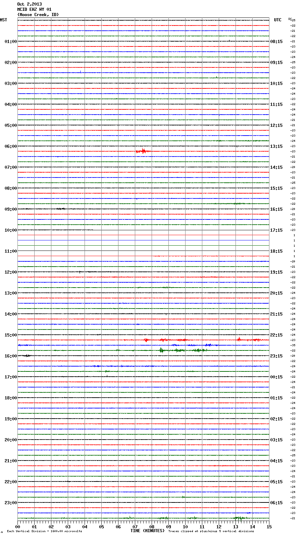The height and width of the screenshot is (536, 297).
Task: Select the '22:00' MST time label
Action: tap(11, 482)
